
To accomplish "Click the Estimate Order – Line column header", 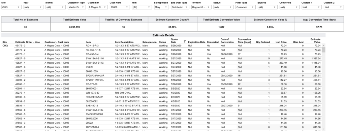I will (x=28, y=42).
